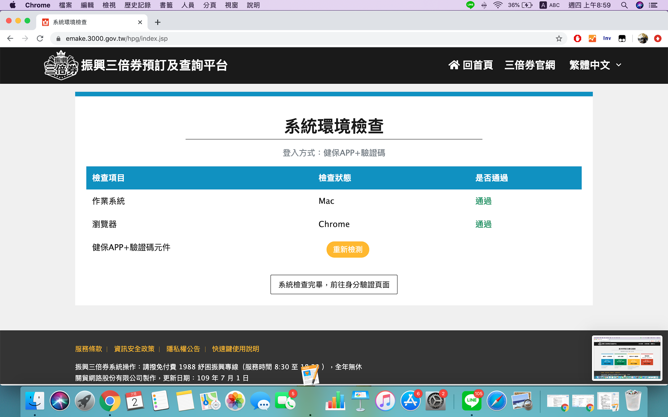The width and height of the screenshot is (668, 417).
Task: Click the home icon next to 回首頁
Action: pyautogui.click(x=454, y=65)
